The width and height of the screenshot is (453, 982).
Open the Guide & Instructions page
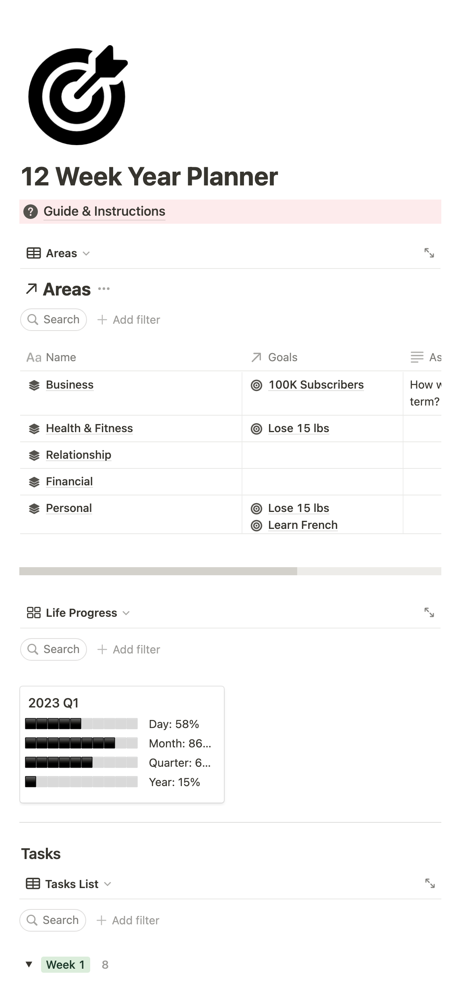(x=104, y=211)
